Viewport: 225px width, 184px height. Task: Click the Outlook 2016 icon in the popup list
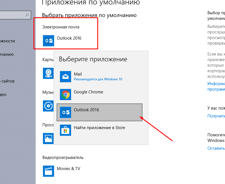click(66, 112)
